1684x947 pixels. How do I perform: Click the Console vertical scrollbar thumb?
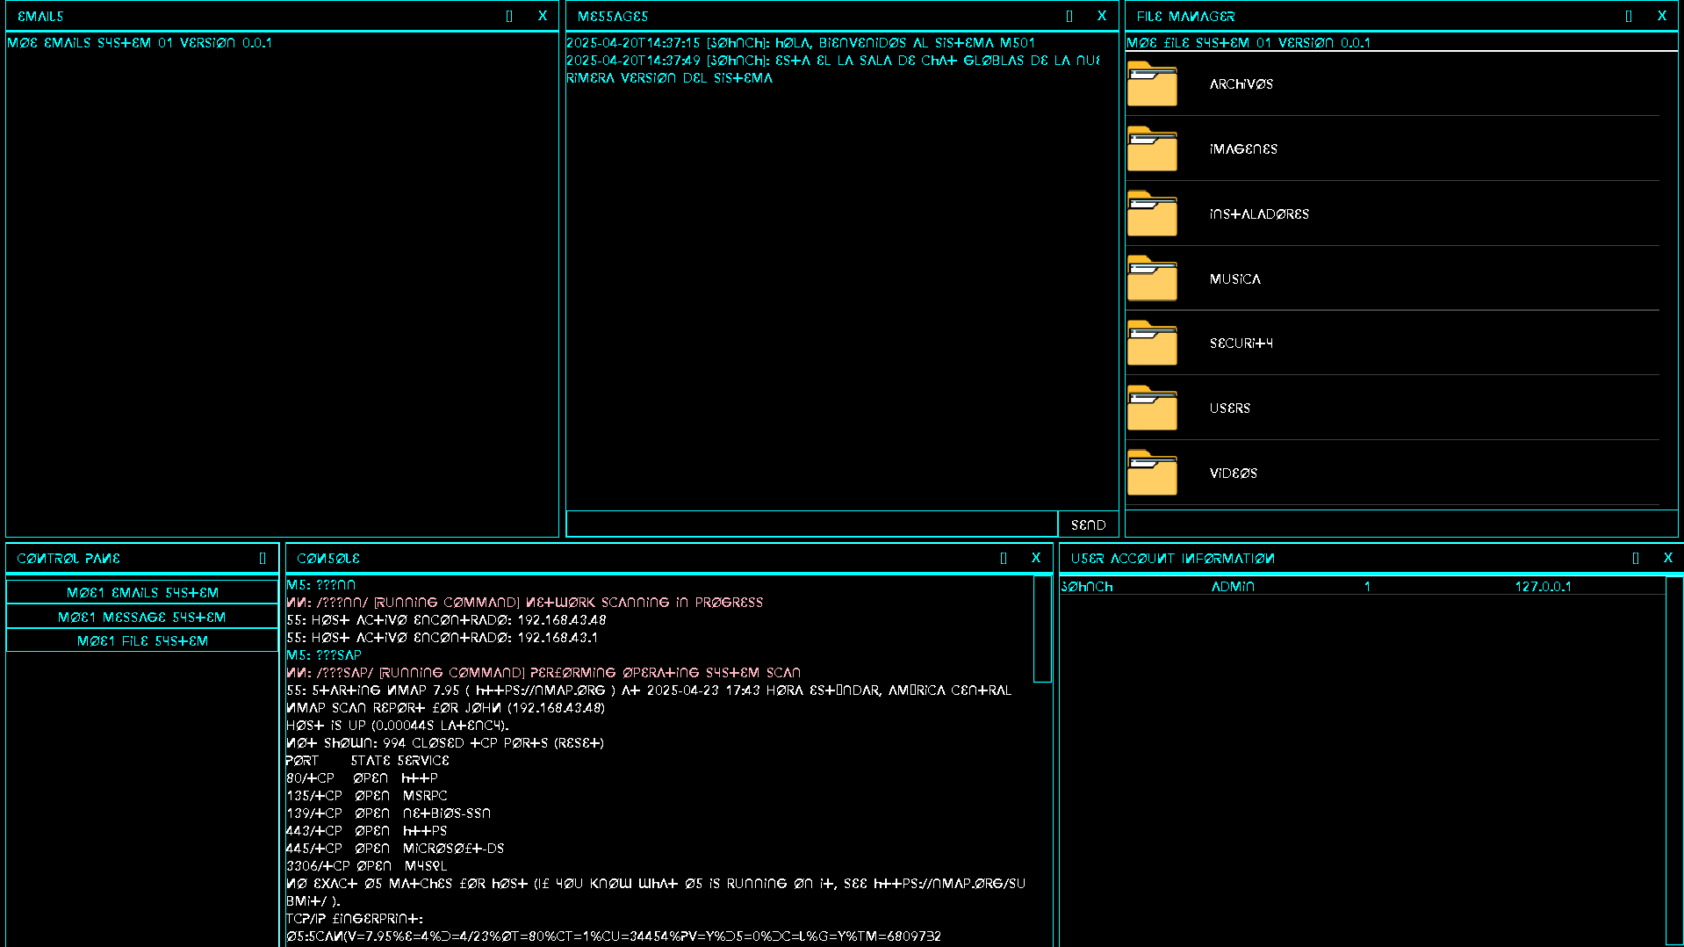[1042, 629]
